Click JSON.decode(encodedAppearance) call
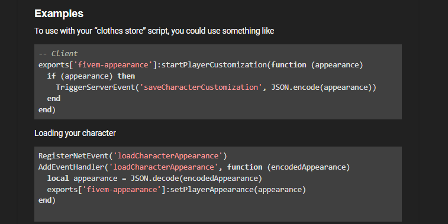The image size is (448, 224). click(x=196, y=178)
